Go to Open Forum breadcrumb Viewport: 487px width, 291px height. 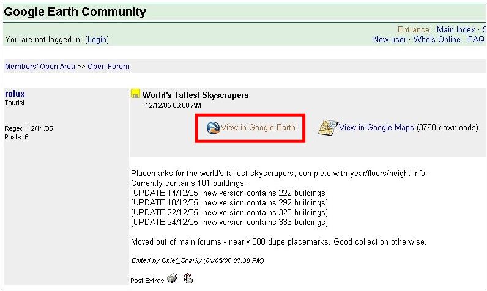[x=108, y=67]
